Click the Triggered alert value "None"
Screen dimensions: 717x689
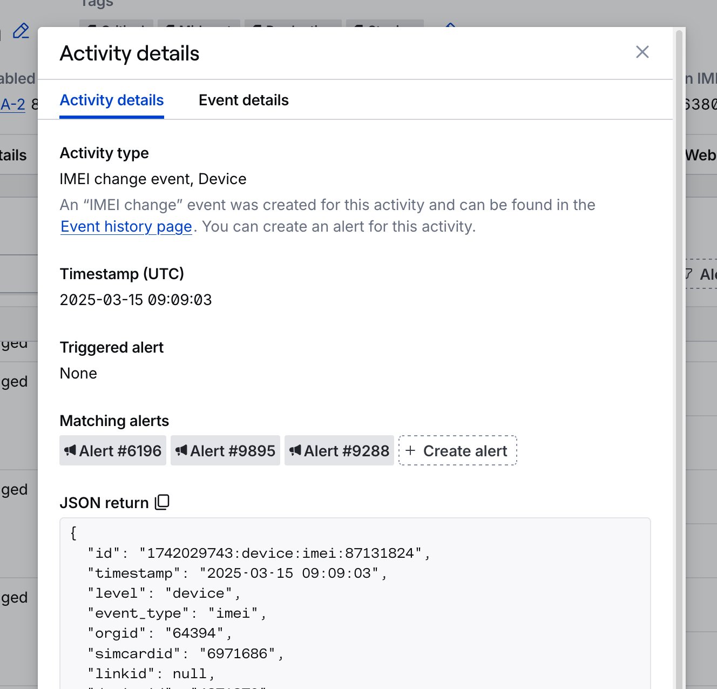[78, 373]
